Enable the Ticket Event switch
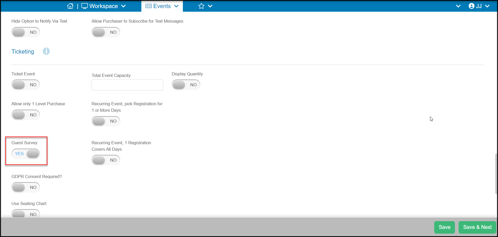The width and height of the screenshot is (498, 237). [x=26, y=85]
